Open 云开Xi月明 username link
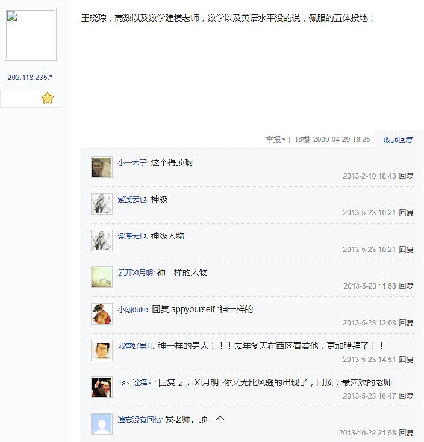Image resolution: width=424 pixels, height=442 pixels. 136,272
